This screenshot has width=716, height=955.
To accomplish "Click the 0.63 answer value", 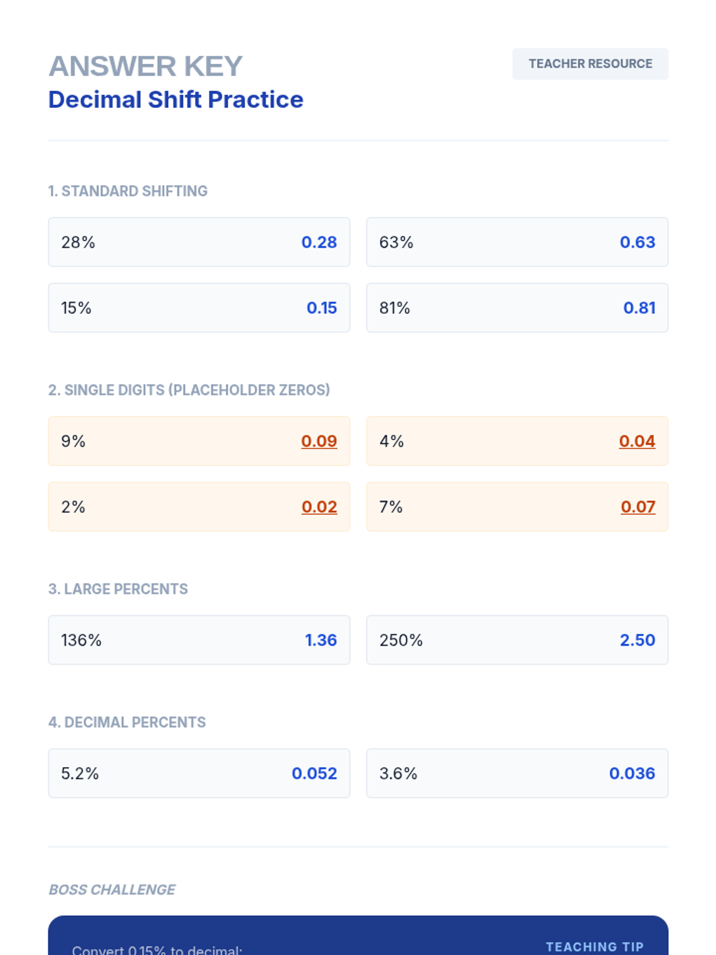I will 637,242.
